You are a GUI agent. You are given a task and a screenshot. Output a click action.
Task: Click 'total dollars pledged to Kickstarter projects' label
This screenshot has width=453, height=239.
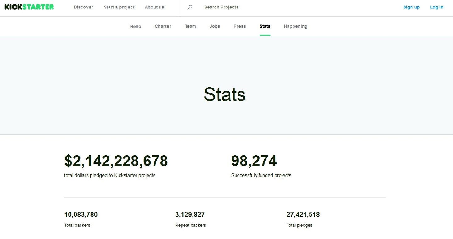point(110,175)
